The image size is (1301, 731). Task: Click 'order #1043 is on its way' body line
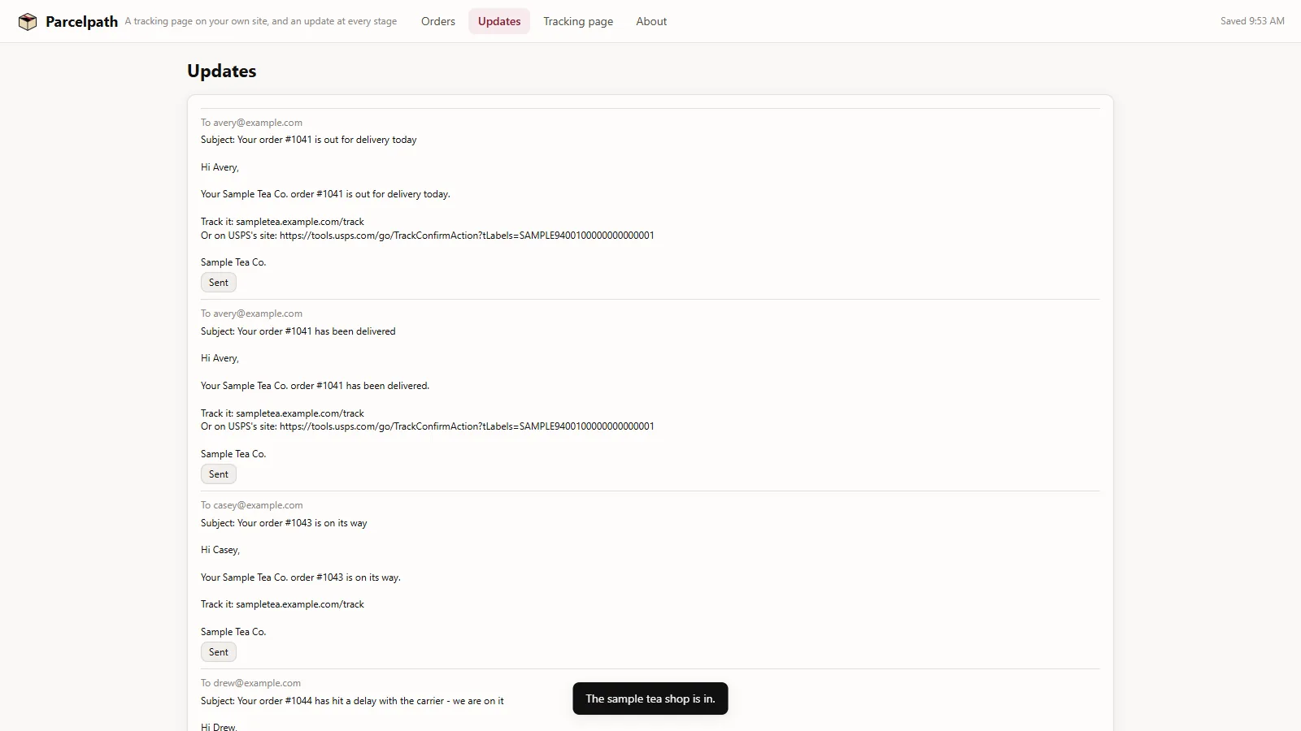click(x=301, y=577)
